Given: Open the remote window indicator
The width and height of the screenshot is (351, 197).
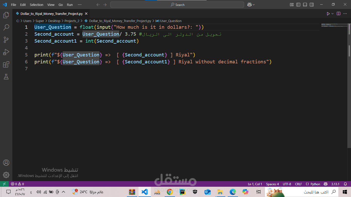Looking at the screenshot, I should (x=4, y=184).
